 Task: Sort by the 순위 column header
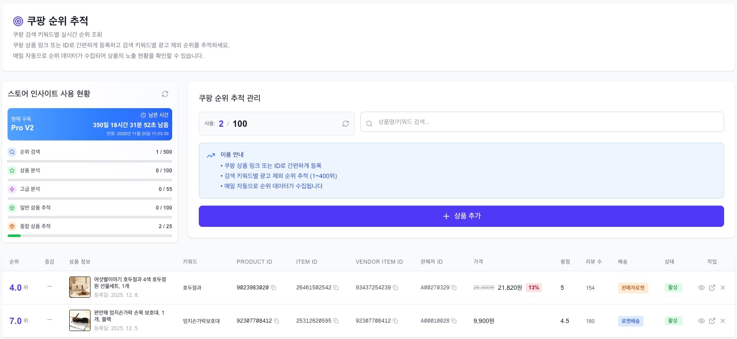(14, 262)
